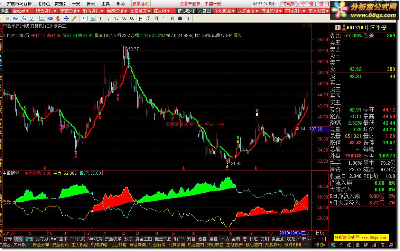Switch to 15-minute period

(x=116, y=18)
